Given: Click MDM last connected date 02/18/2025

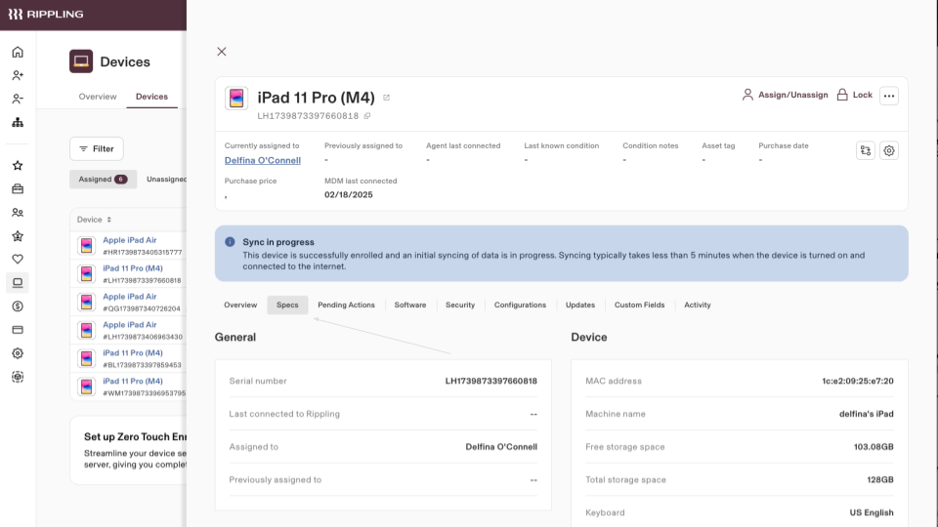Looking at the screenshot, I should (349, 195).
